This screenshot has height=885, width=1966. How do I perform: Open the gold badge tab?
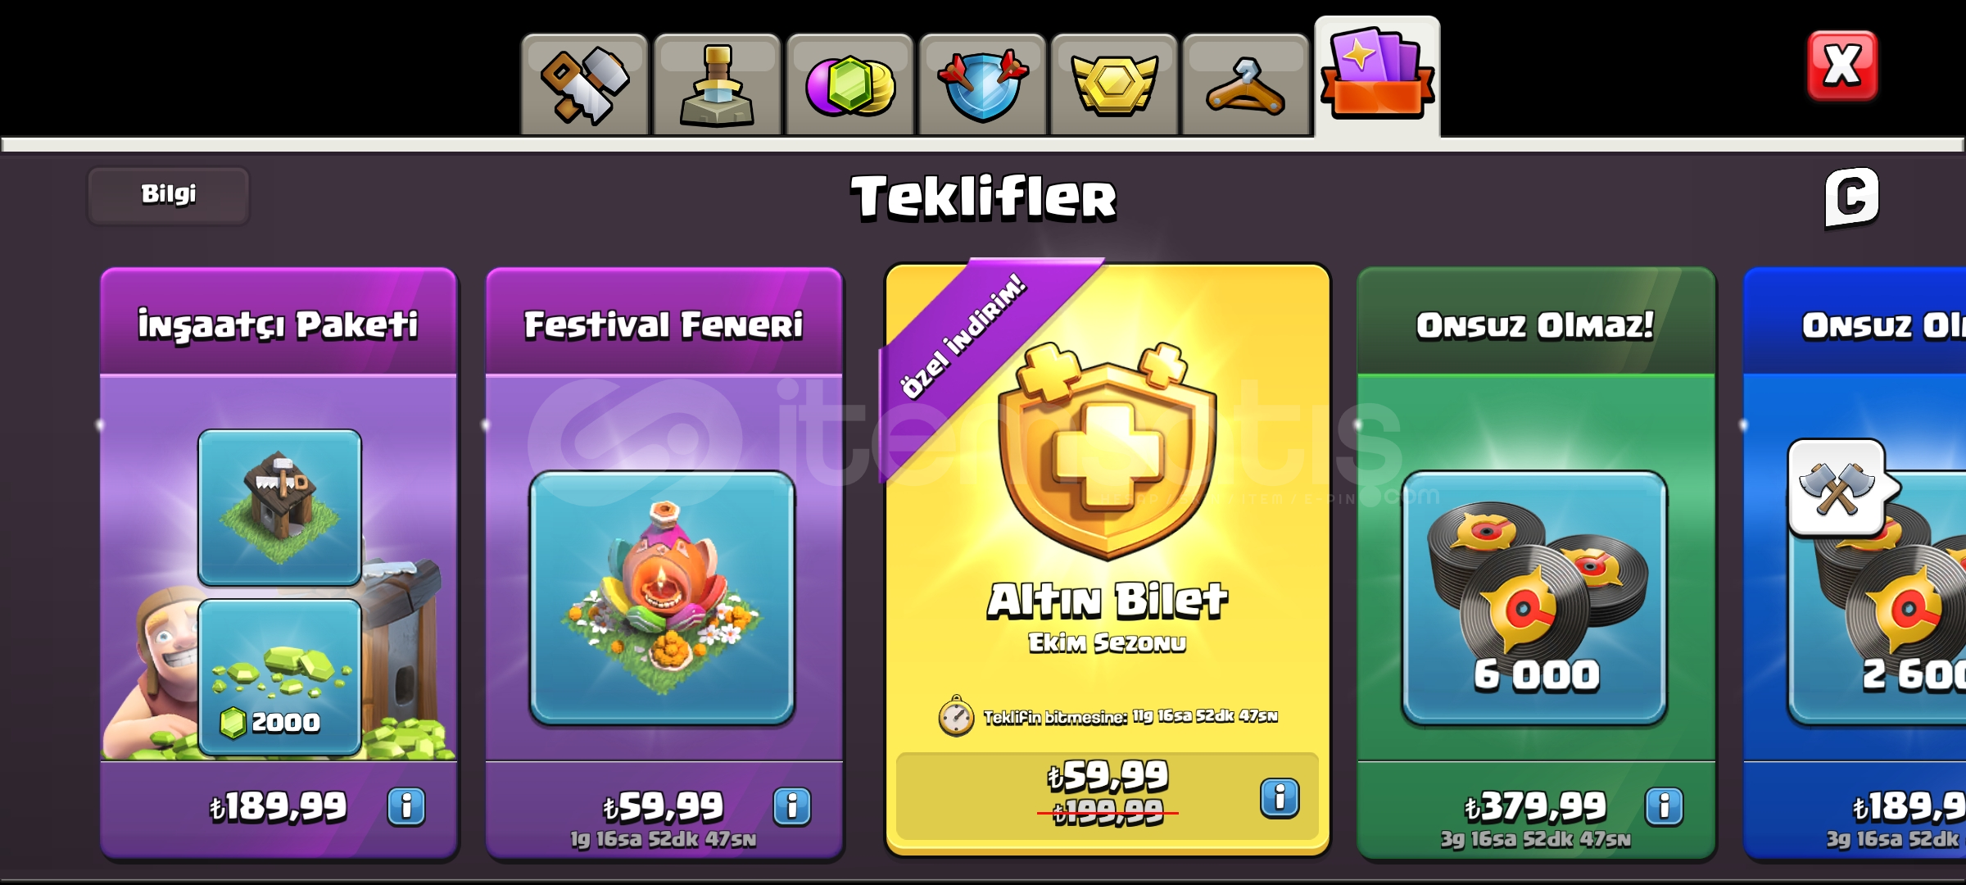tap(1115, 84)
